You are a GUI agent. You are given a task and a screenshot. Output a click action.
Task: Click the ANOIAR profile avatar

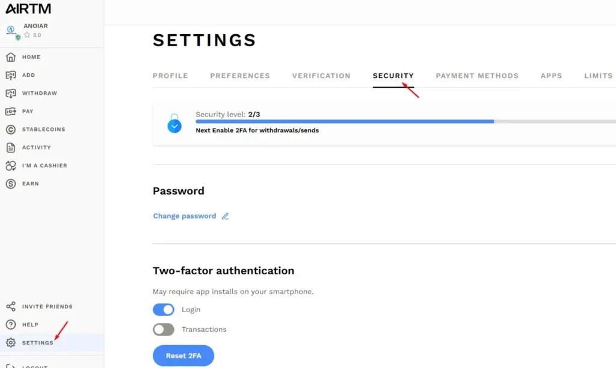(12, 31)
